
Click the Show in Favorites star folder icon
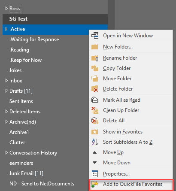95,132
